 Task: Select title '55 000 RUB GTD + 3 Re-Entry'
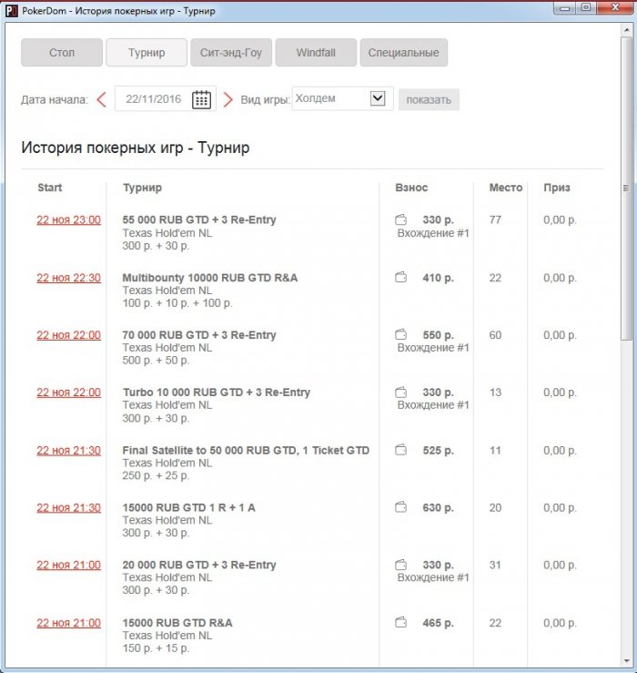click(x=199, y=219)
